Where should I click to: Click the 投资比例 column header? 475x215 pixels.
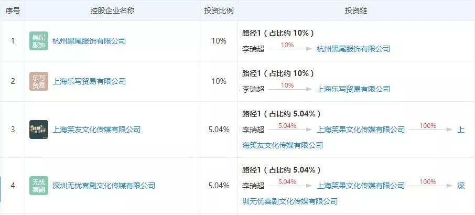coord(219,10)
